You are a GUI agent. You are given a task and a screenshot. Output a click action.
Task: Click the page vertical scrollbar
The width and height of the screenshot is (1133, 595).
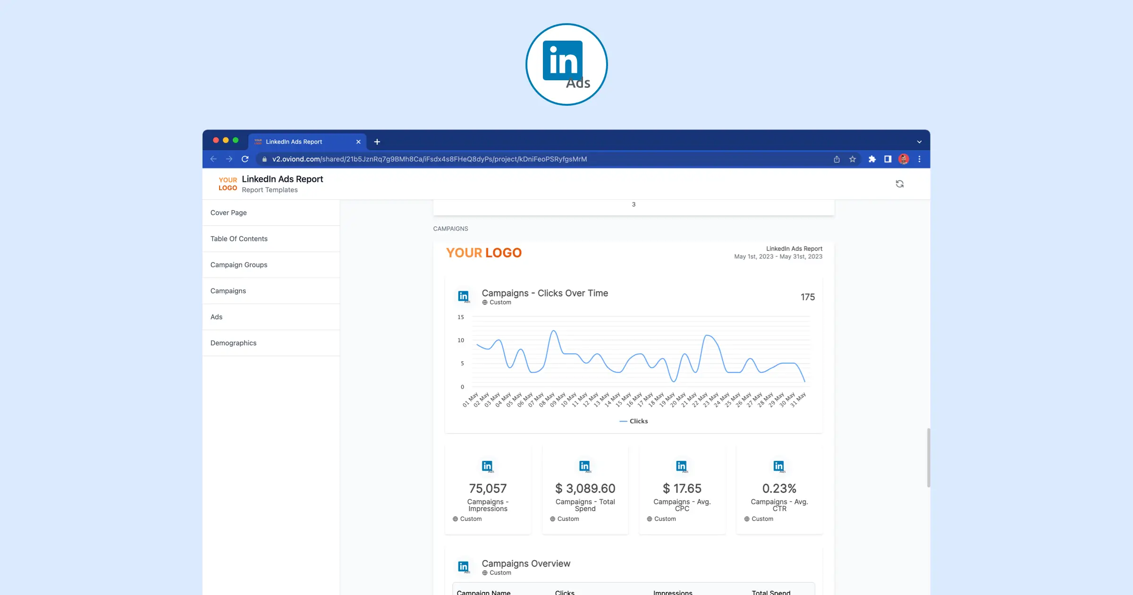(928, 458)
